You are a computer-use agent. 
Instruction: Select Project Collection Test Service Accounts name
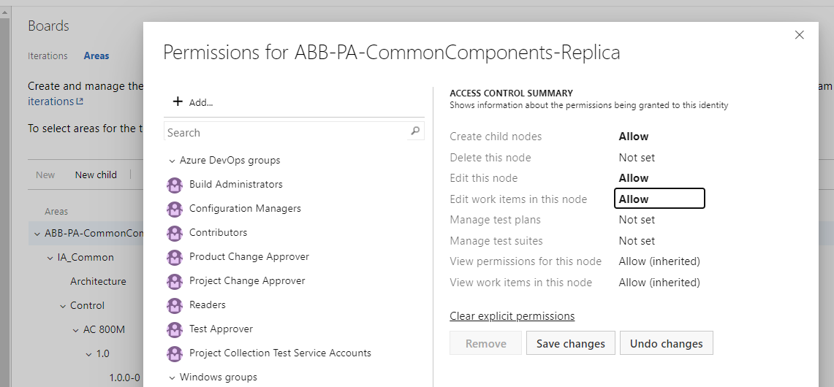pyautogui.click(x=280, y=353)
